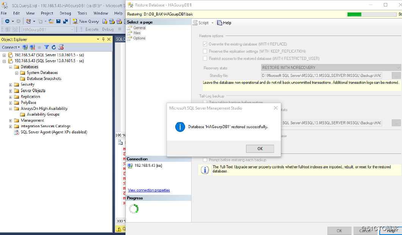
Task: Click the Filter funnel icon in Object Explorer
Action: pyautogui.click(x=47, y=47)
